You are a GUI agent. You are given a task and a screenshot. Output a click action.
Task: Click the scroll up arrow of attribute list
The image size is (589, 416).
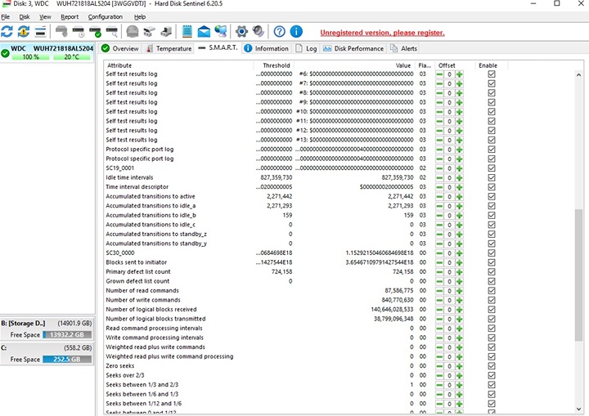click(x=578, y=74)
